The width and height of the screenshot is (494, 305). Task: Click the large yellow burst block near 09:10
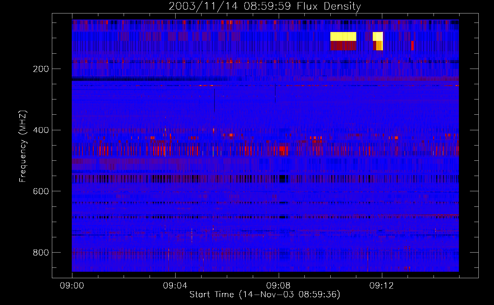pos(343,37)
